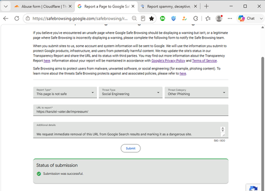
Task: Click the safebrowsing.google.com address bar
Action: point(80,19)
